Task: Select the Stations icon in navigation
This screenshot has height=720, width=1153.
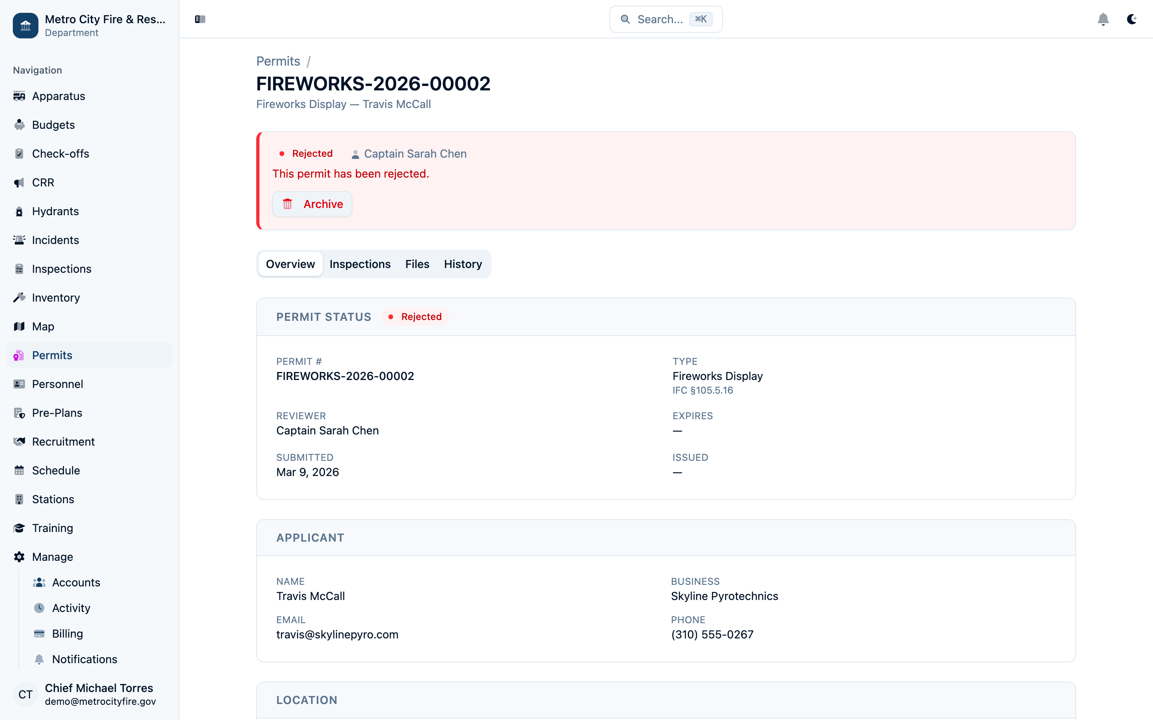Action: click(x=20, y=499)
